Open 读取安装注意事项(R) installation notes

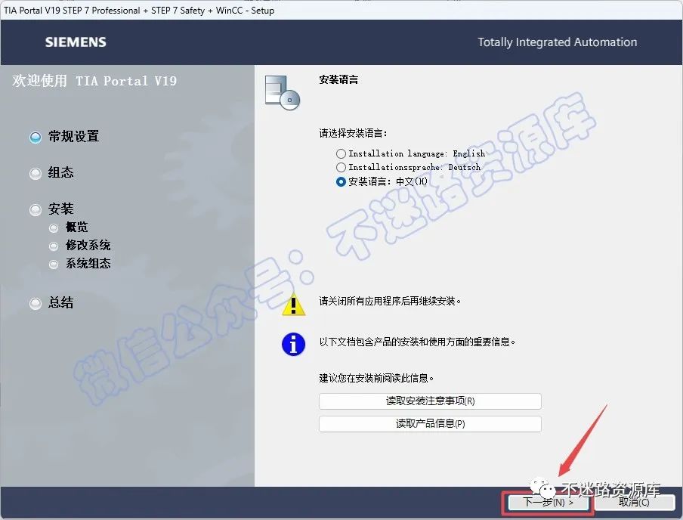pos(430,401)
